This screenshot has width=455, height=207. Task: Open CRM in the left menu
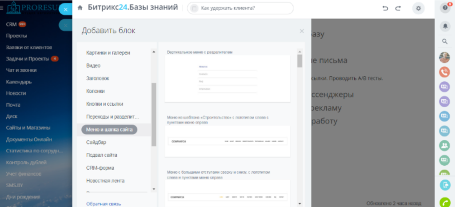point(11,24)
